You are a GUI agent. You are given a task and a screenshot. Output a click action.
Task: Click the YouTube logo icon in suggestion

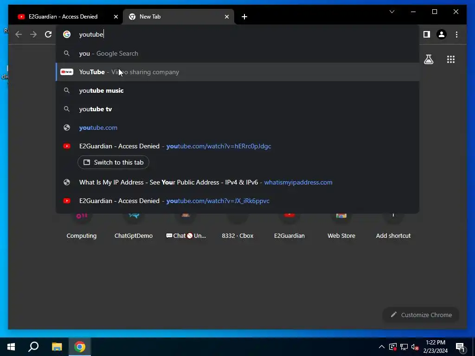click(x=67, y=72)
